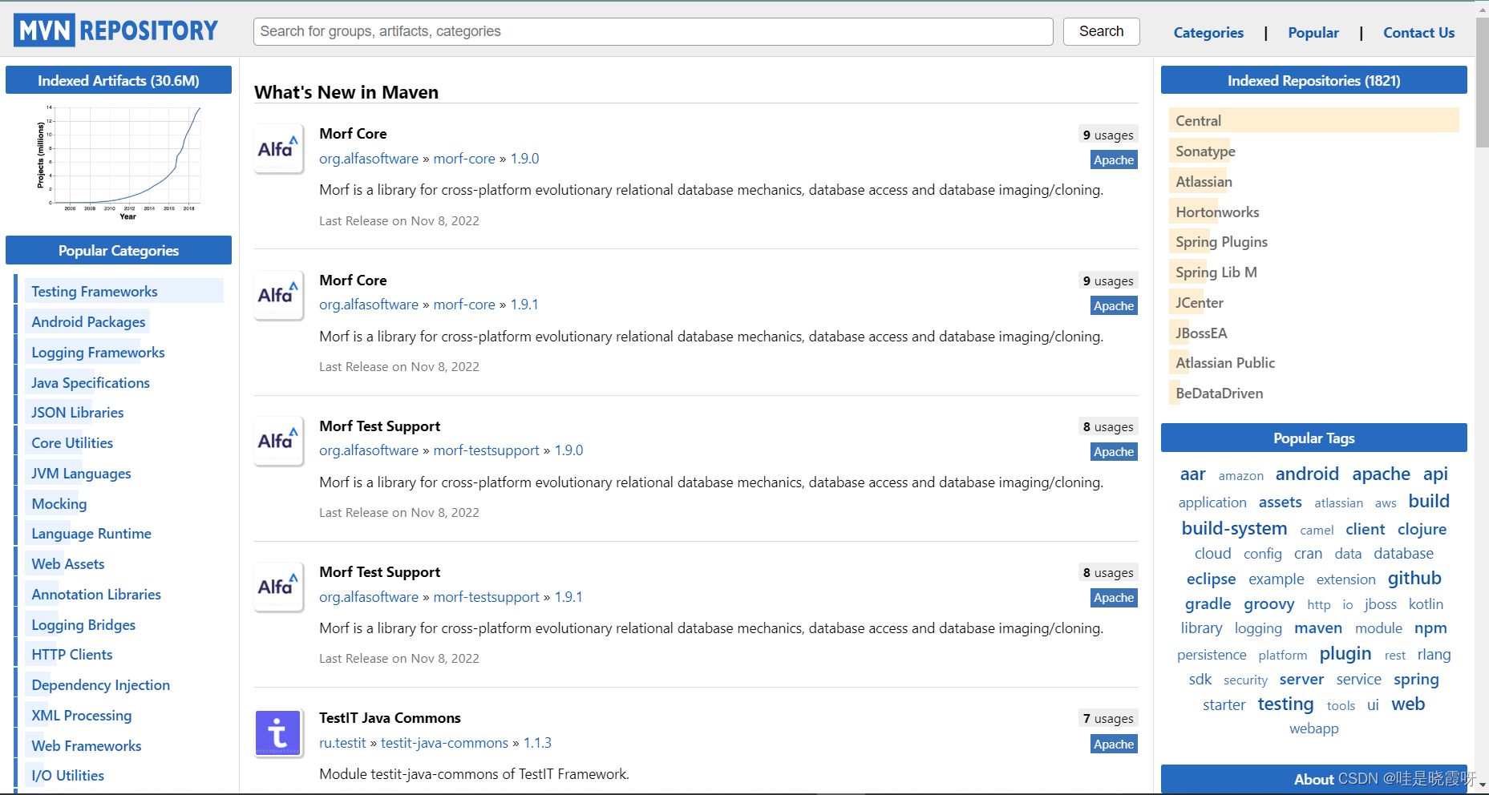Click the scrollbar down arrow
The image size is (1489, 795).
pos(1482,786)
